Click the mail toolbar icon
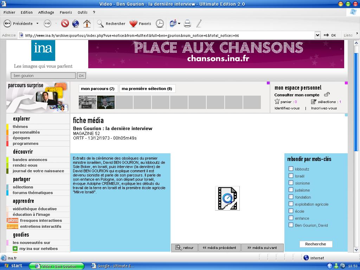This screenshot has width=360, height=270. [x=173, y=24]
